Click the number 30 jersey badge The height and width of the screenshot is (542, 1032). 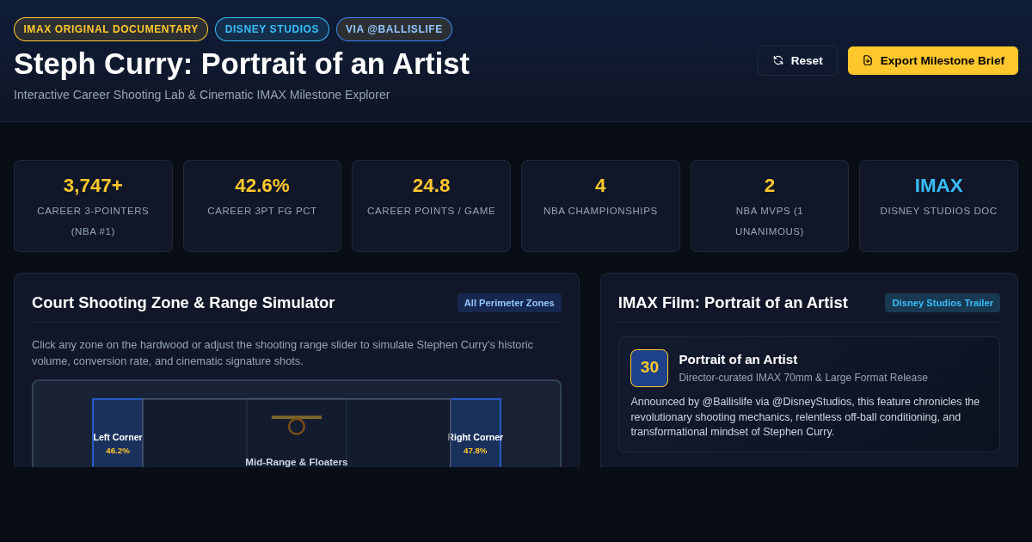tap(649, 368)
